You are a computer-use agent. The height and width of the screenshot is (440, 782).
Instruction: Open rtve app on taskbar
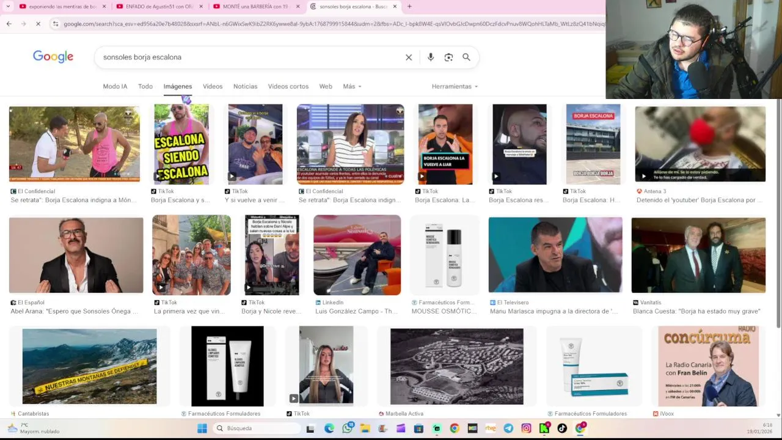491,428
